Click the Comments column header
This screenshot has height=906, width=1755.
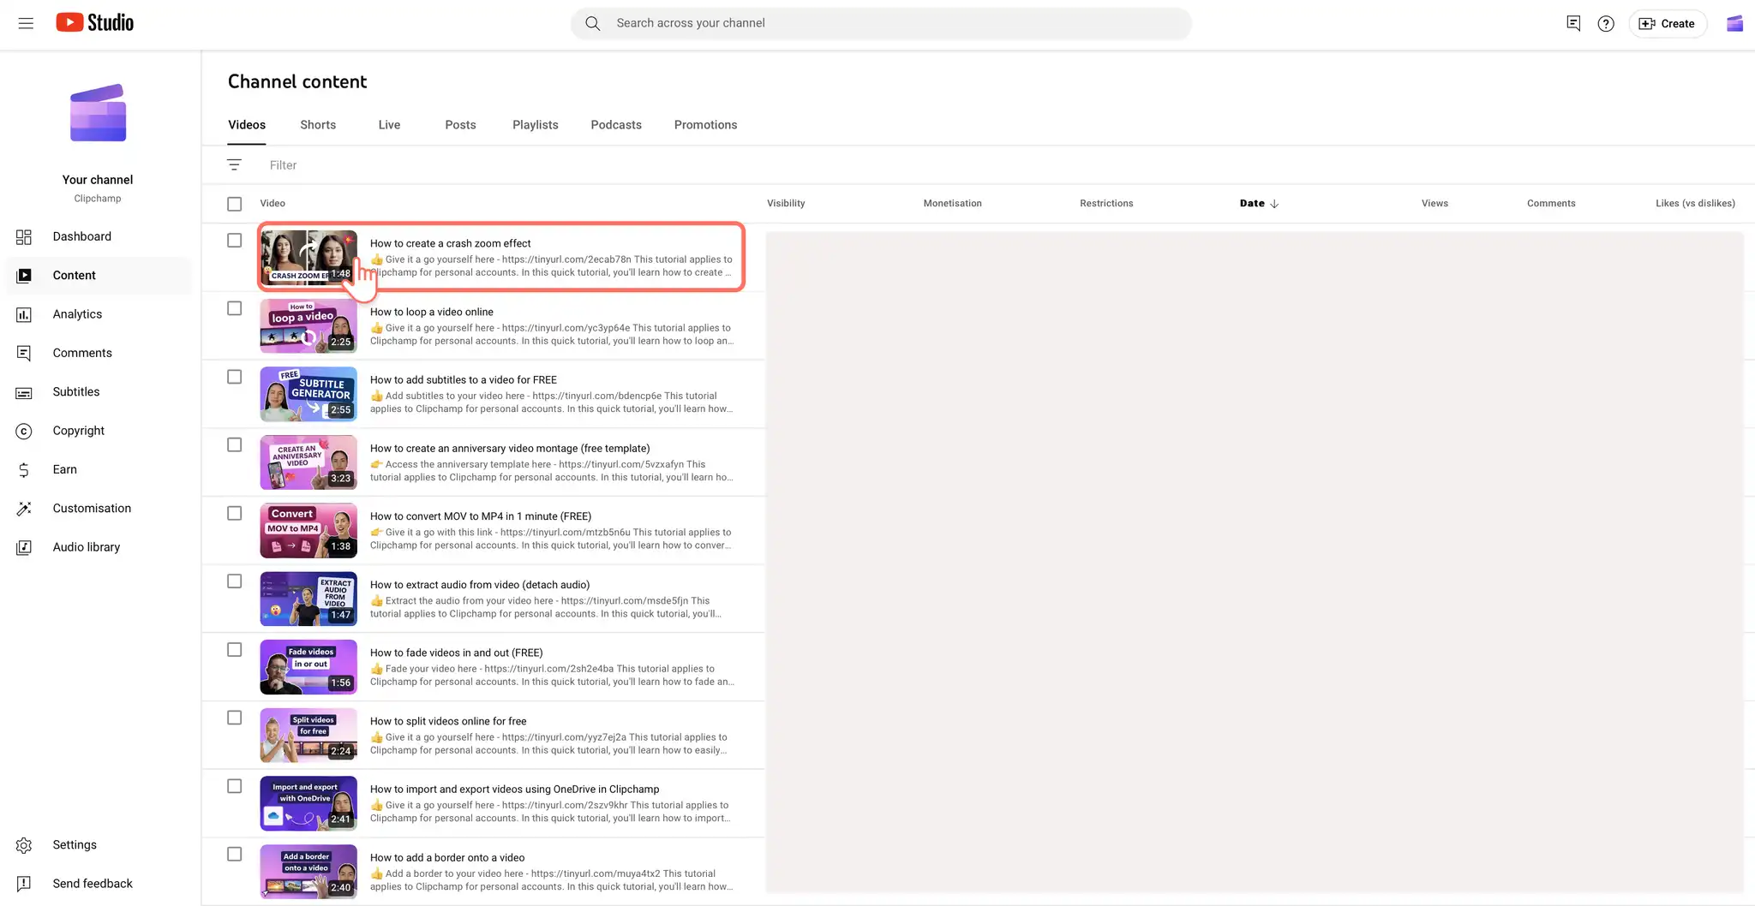pyautogui.click(x=1551, y=204)
